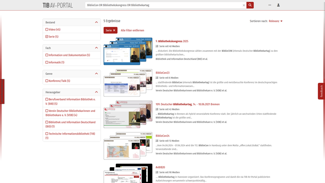Open the #vBIB20 series title
Screen dimensions: 325x183
click(160, 167)
